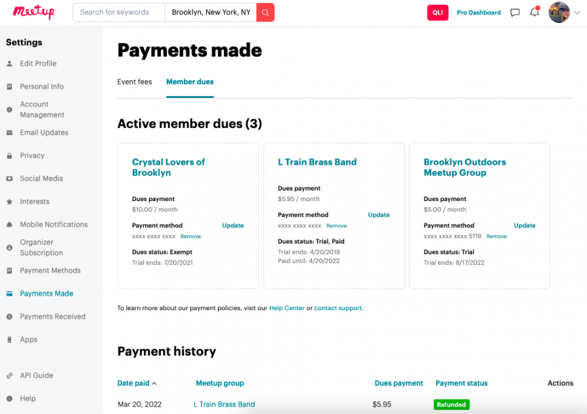Open Interests settings
This screenshot has height=414, width=587.
point(35,202)
